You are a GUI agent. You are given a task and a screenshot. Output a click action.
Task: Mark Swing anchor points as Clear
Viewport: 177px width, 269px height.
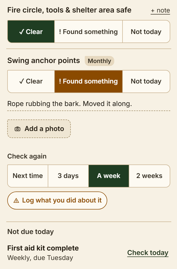coord(31,81)
